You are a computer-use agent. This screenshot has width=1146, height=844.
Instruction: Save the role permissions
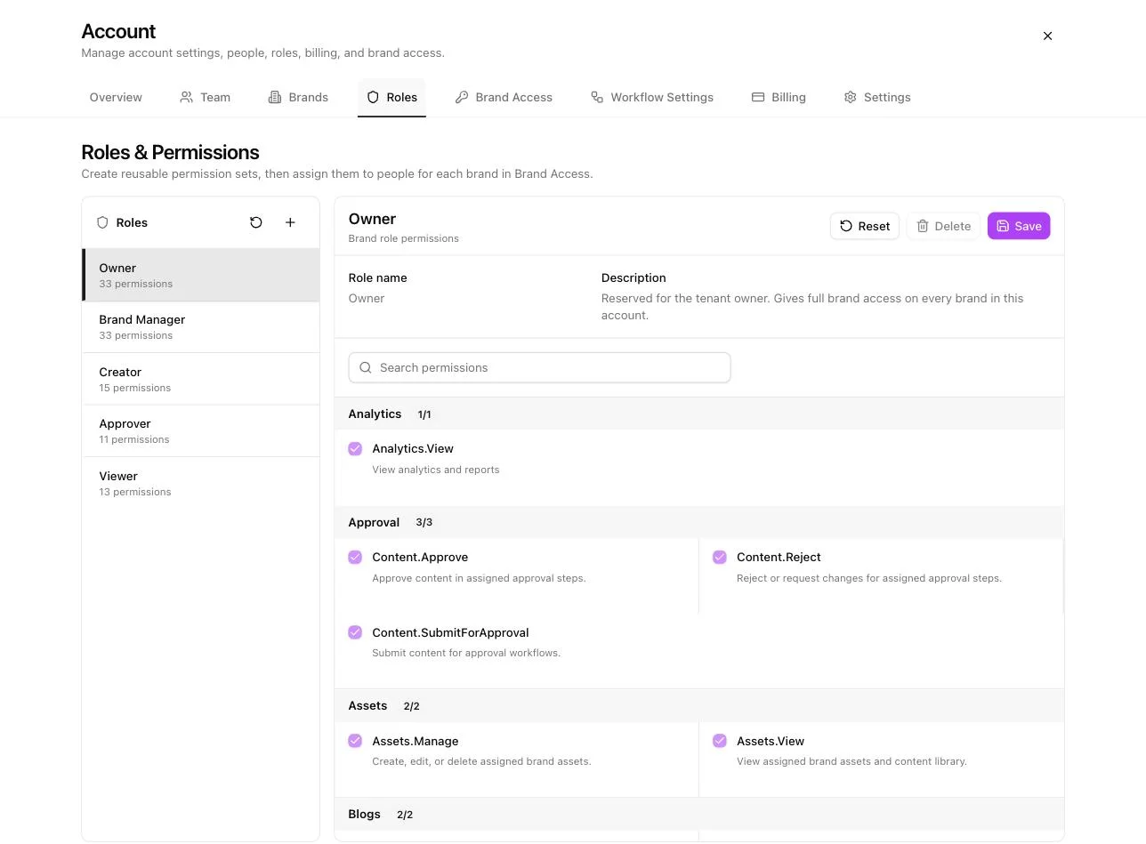[1019, 226]
